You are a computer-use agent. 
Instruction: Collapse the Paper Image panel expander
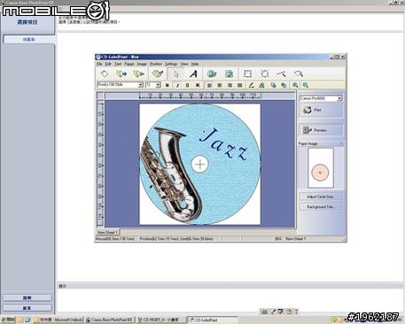point(341,143)
